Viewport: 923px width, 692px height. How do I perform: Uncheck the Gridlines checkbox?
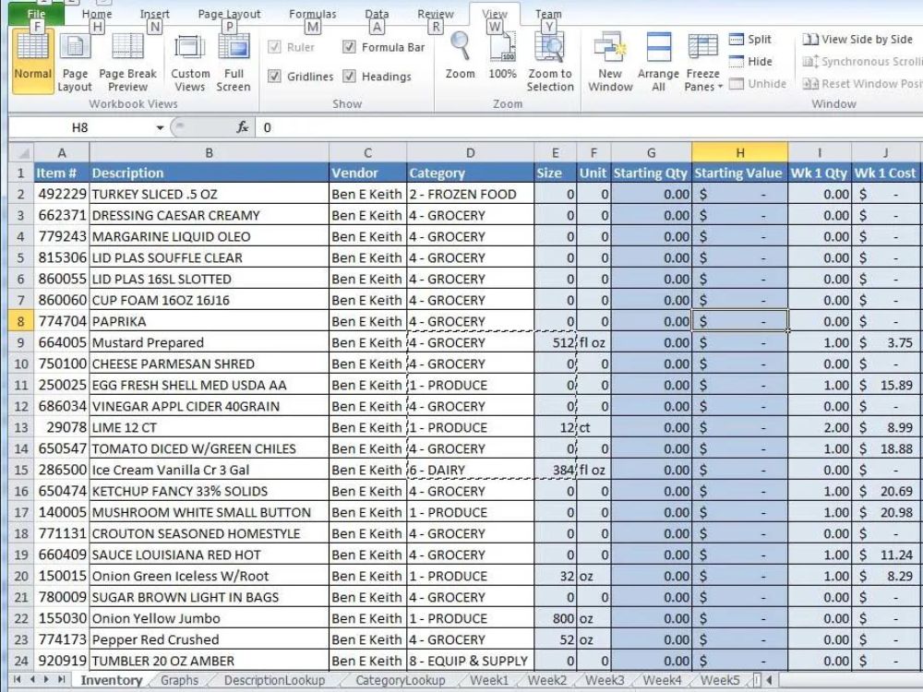[x=274, y=76]
